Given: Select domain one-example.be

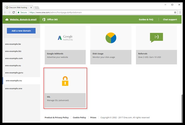Looking at the screenshot, I should (x=13, y=44).
